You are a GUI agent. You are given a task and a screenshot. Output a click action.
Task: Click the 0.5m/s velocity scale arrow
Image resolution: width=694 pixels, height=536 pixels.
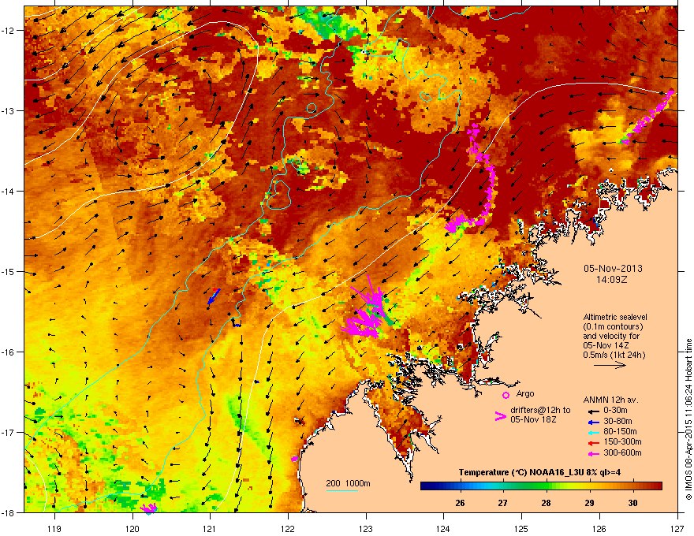[x=610, y=365]
